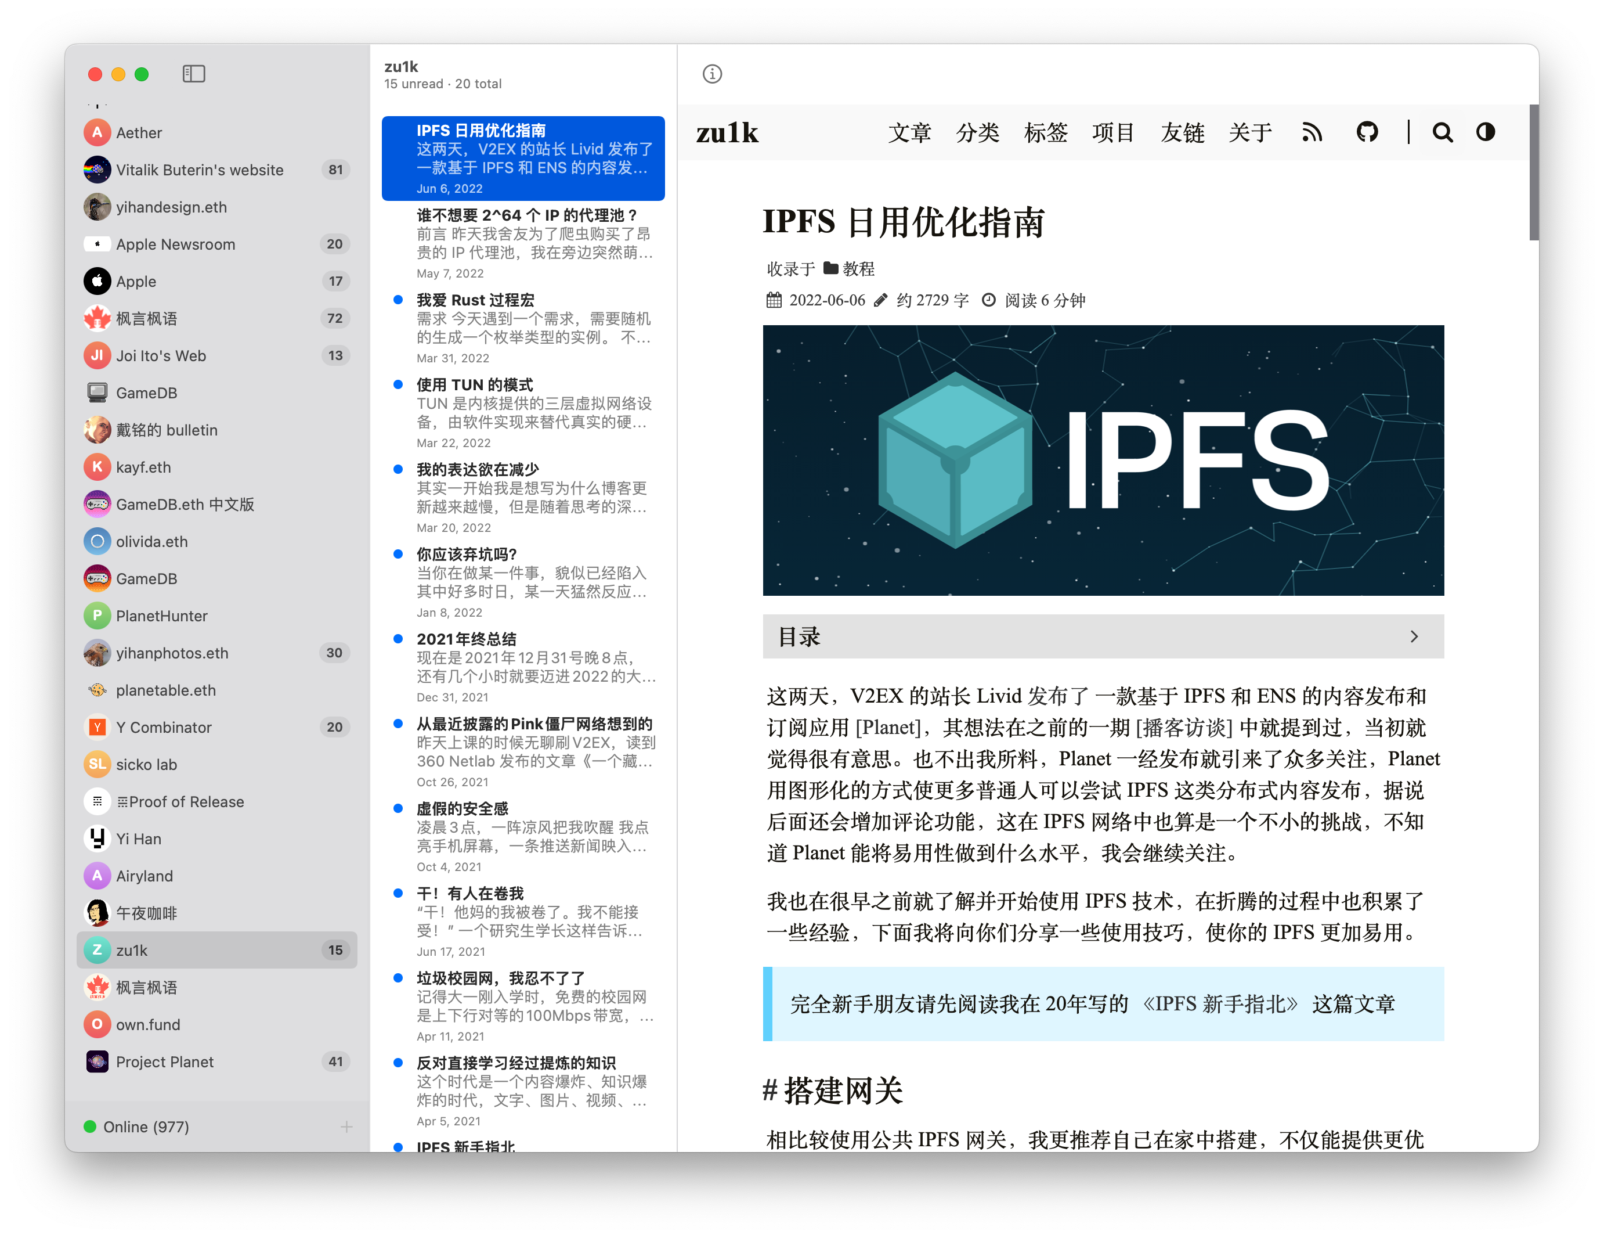The width and height of the screenshot is (1604, 1238).
Task: Click the search magnifier icon
Action: 1442,132
